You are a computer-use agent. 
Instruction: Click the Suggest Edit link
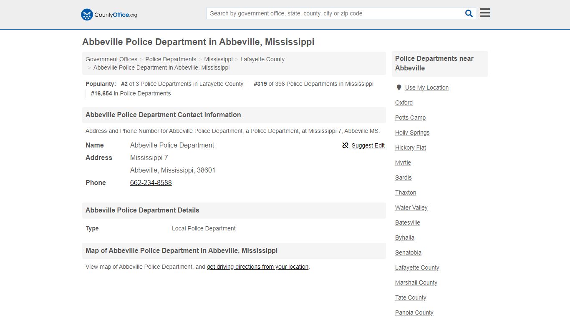368,145
